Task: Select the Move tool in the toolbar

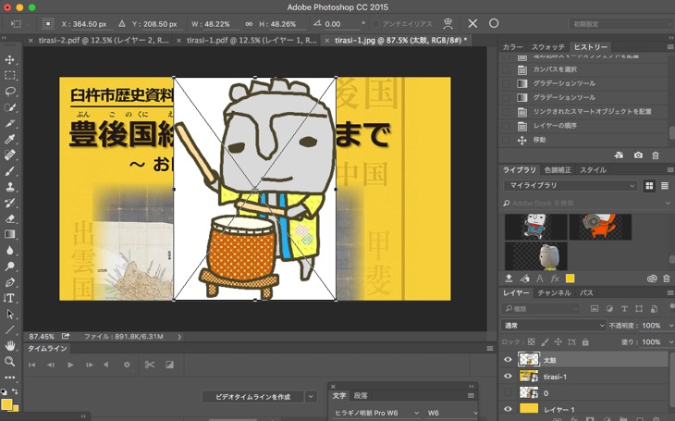Action: pos(10,60)
